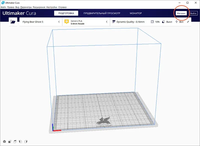Minimize the Ultimaker Cura window

[179, 3]
